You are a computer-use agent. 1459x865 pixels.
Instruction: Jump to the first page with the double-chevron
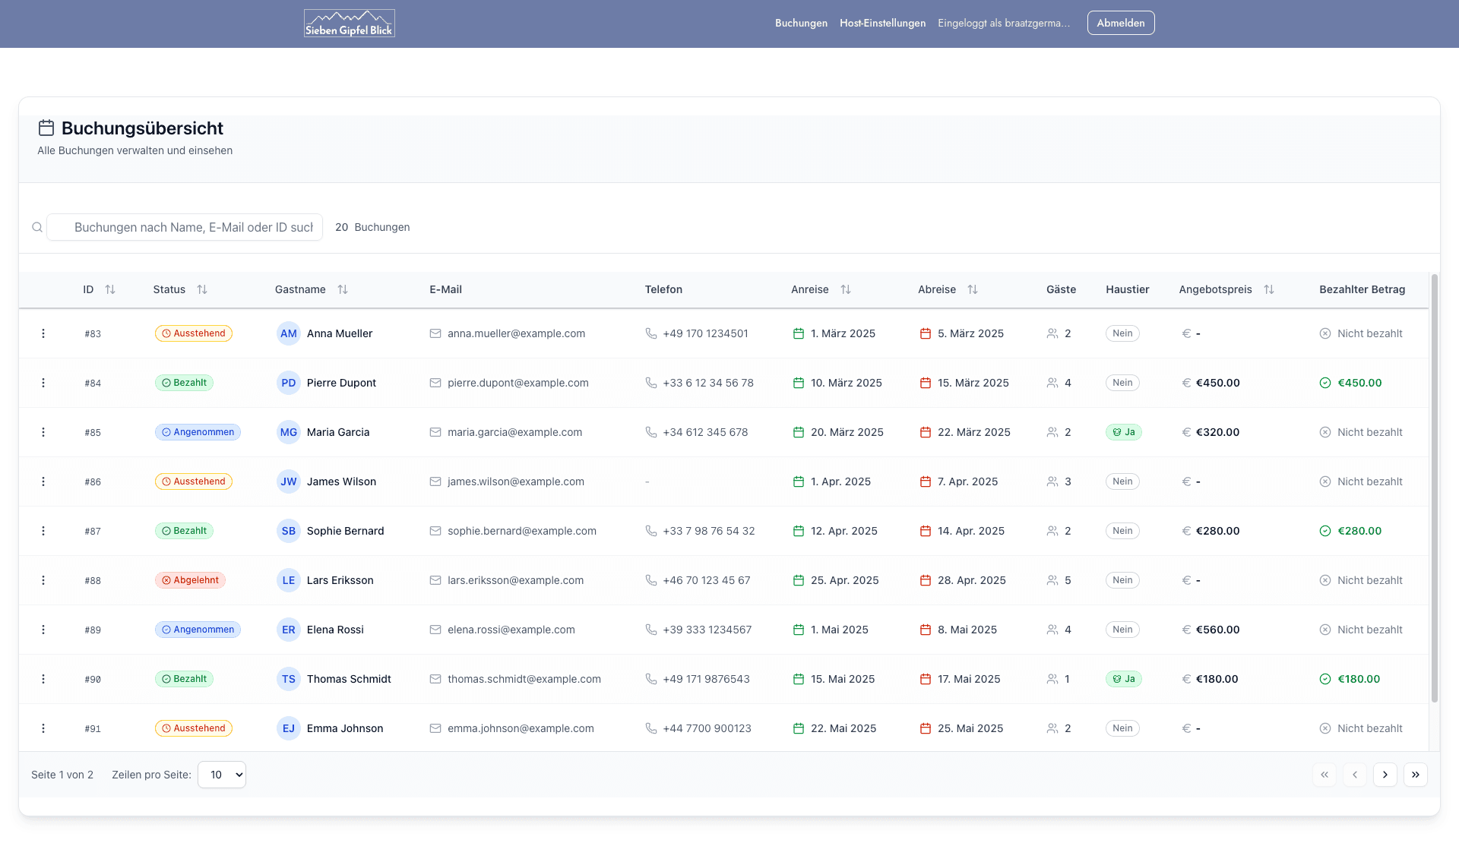[x=1324, y=775]
